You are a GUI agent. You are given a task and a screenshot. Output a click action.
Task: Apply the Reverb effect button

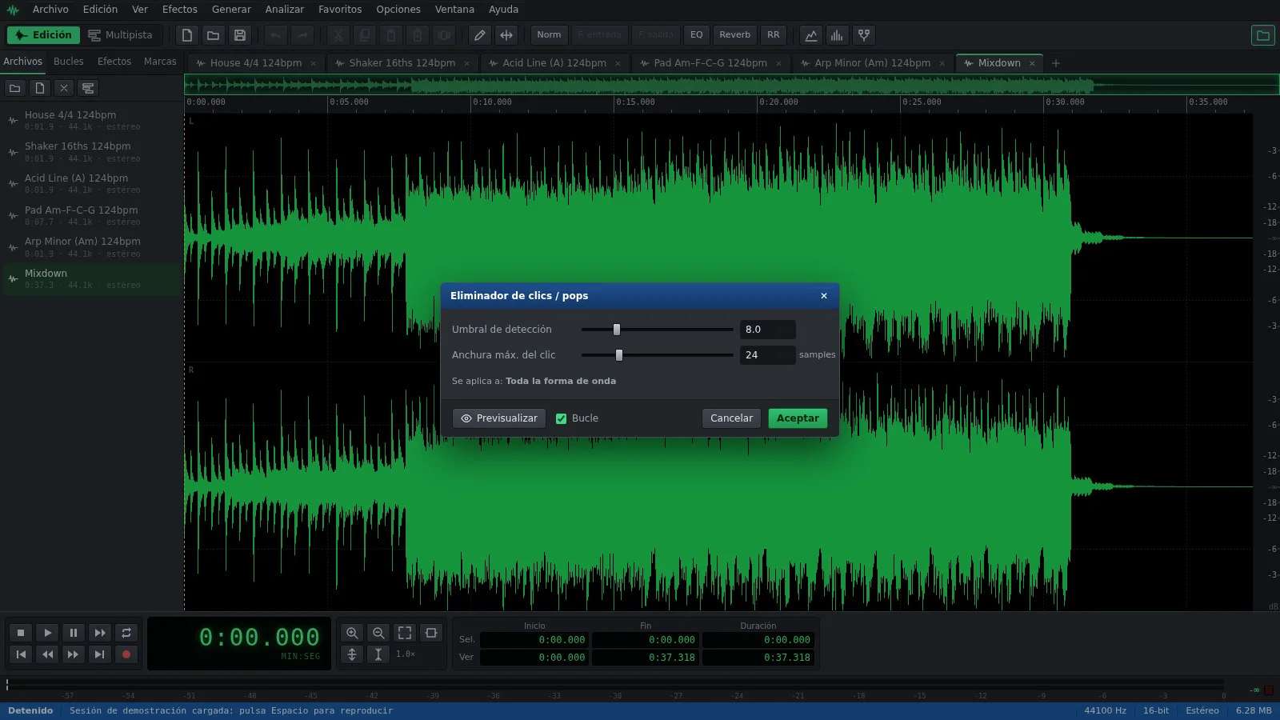point(735,35)
